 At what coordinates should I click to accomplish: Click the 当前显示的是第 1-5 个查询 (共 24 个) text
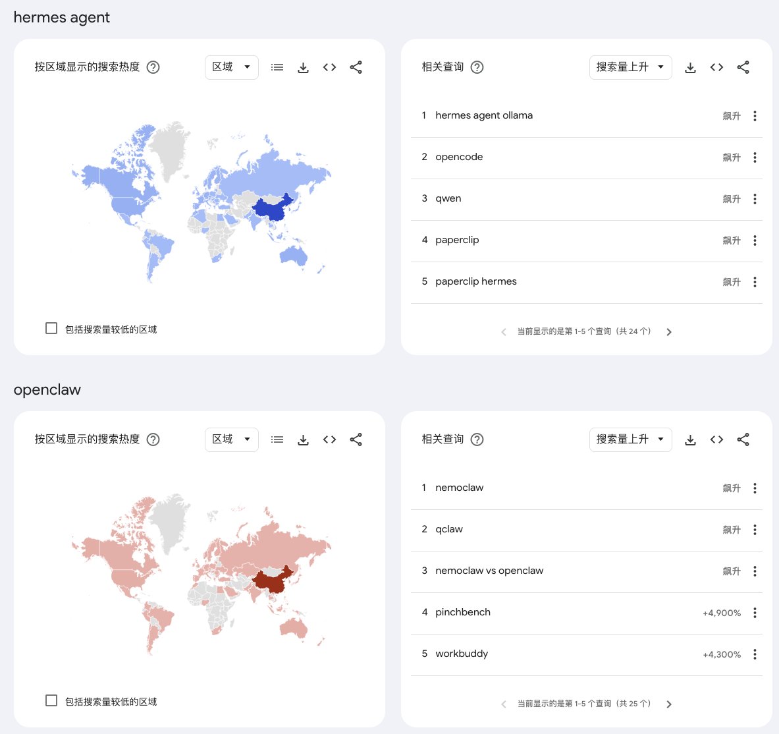point(583,331)
